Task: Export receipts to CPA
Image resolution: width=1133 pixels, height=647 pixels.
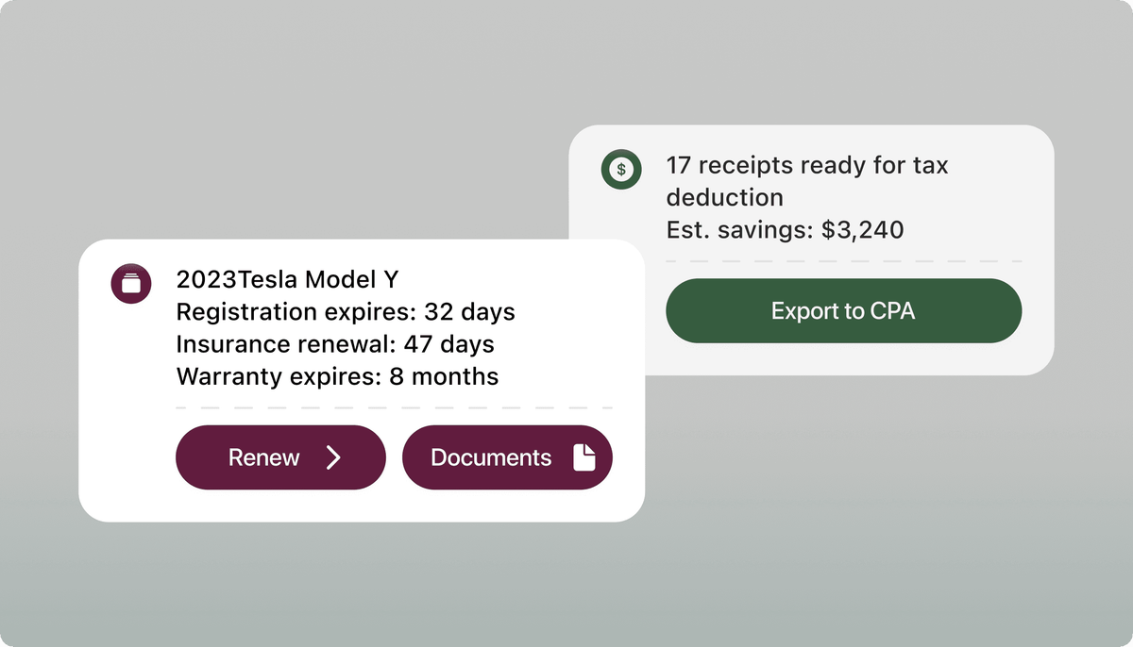Action: click(843, 310)
